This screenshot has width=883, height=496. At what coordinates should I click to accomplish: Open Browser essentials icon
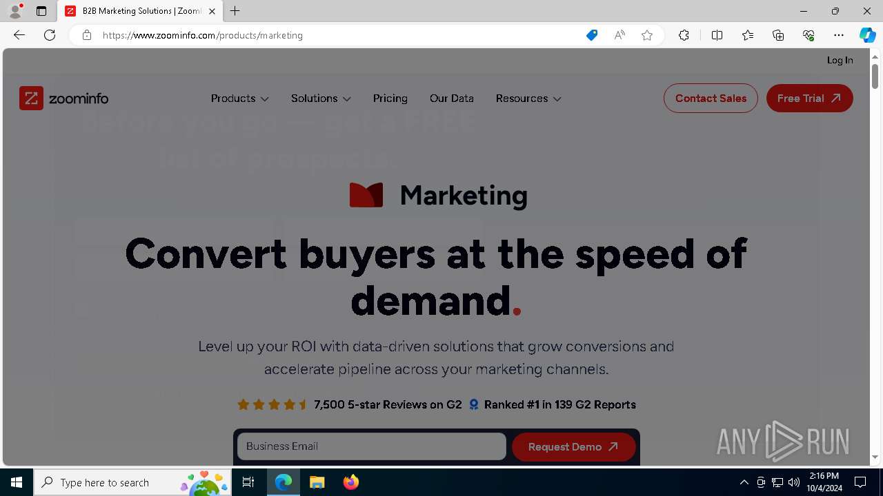(x=808, y=35)
